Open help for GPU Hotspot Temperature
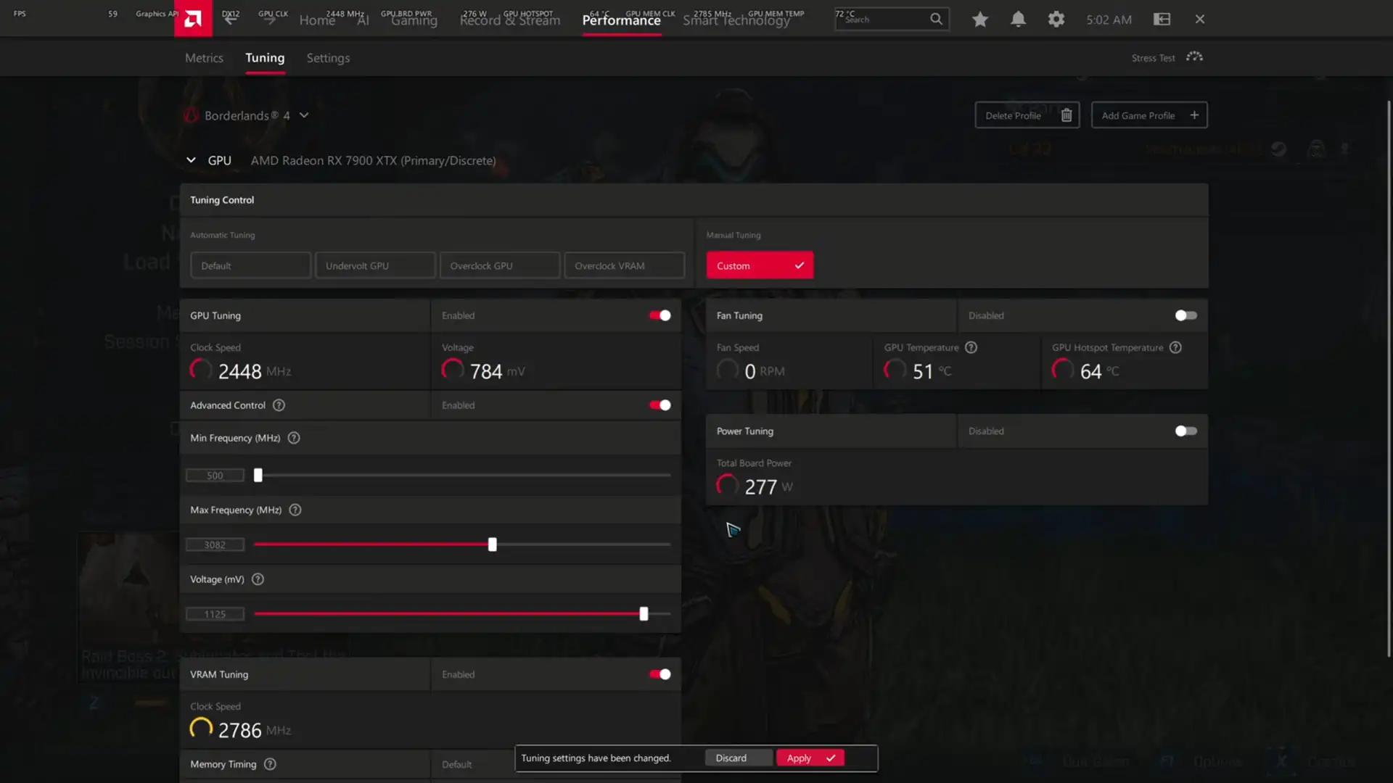The width and height of the screenshot is (1393, 783). [1175, 347]
